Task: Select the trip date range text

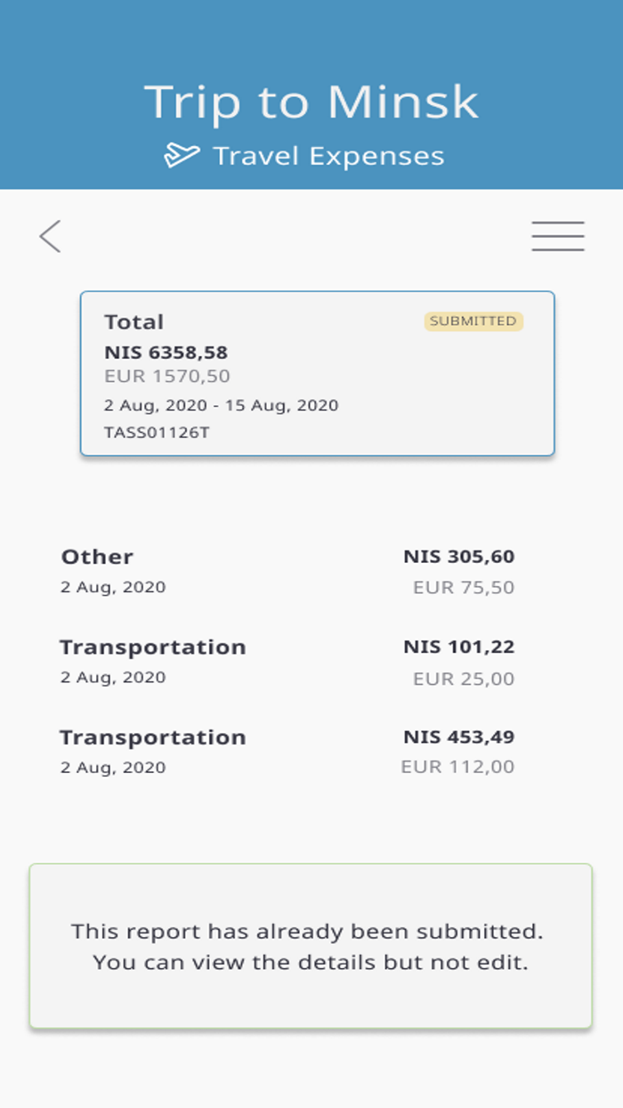Action: (x=222, y=405)
